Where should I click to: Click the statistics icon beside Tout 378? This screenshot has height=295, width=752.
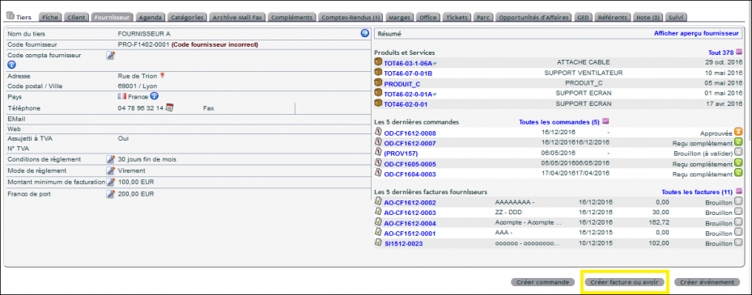[739, 52]
